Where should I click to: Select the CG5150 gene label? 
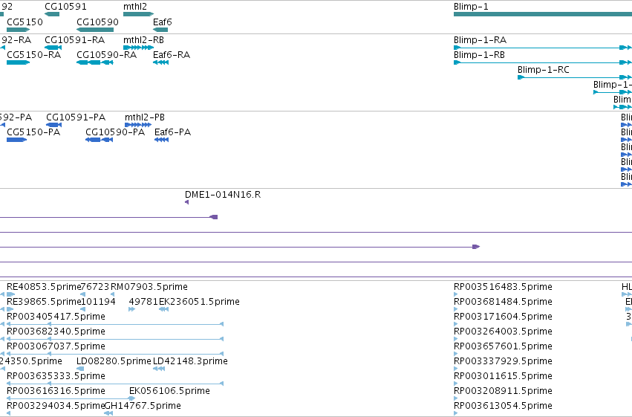25,22
